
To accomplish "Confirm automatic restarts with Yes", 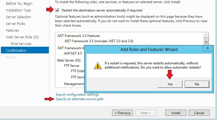I will click(170, 84).
